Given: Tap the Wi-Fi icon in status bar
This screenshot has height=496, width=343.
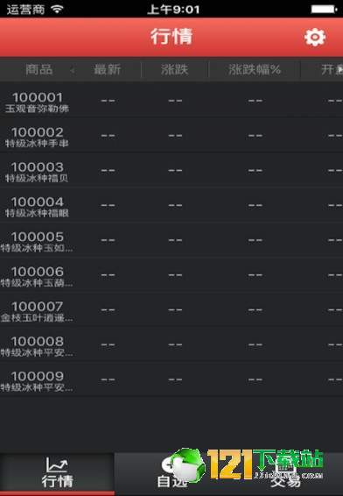Looking at the screenshot, I should (x=58, y=9).
